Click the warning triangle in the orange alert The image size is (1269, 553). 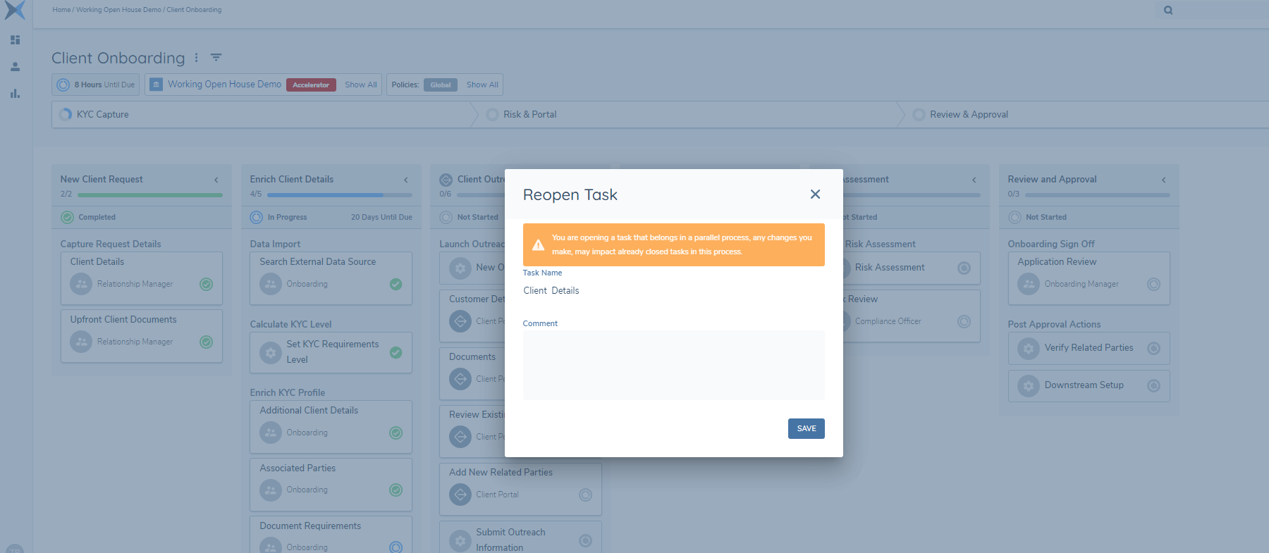click(538, 244)
